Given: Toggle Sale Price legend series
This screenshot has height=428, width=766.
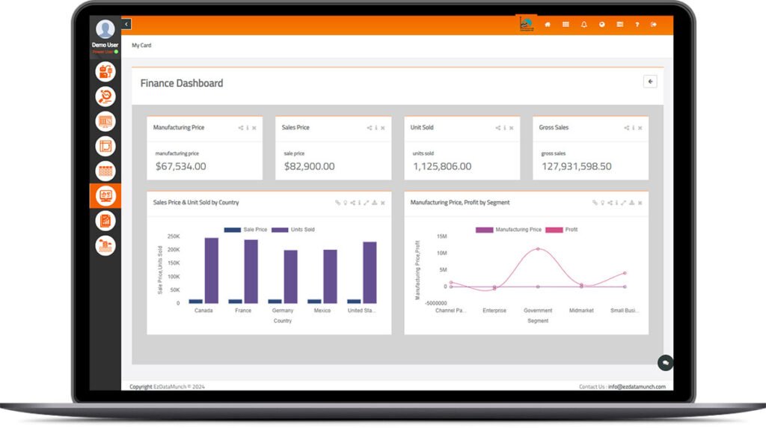Looking at the screenshot, I should pyautogui.click(x=245, y=230).
